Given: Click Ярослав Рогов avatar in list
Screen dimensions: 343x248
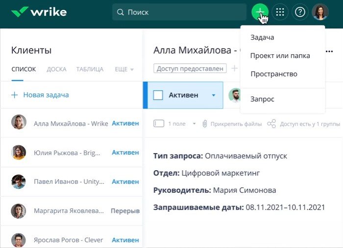Looking at the screenshot, I should (19, 240).
